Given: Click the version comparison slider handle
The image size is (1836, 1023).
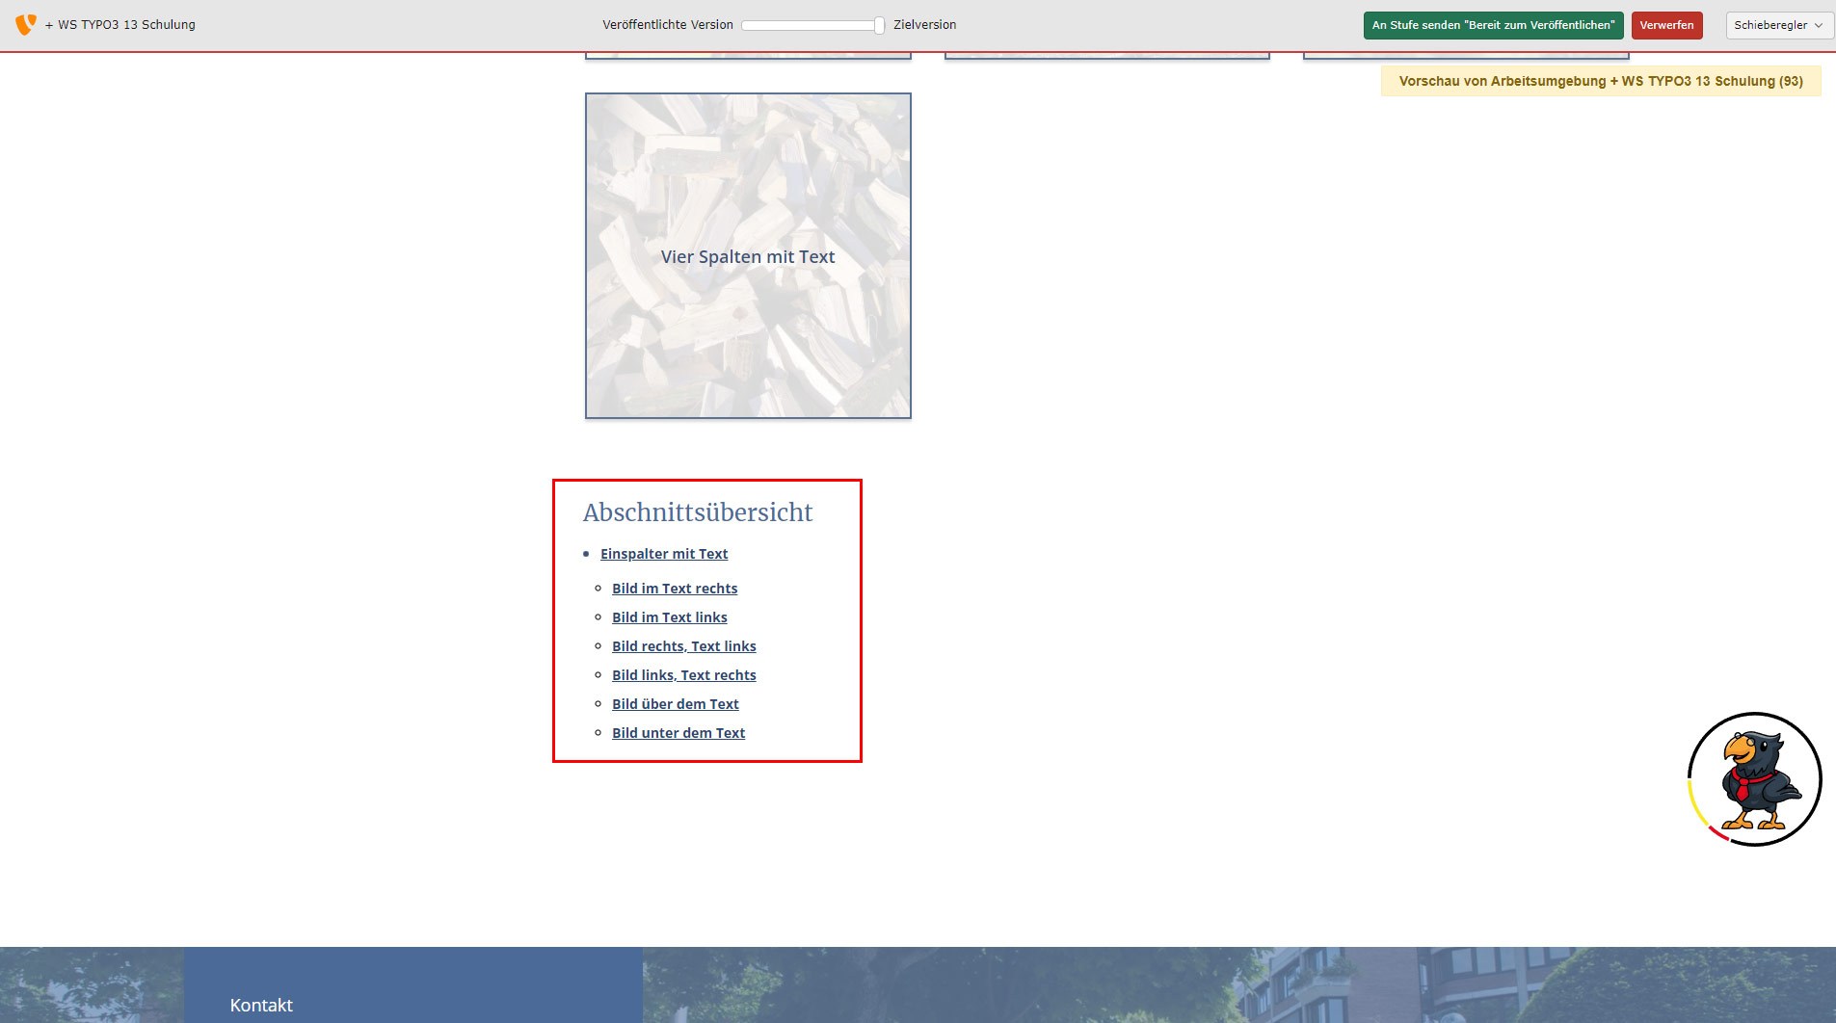Looking at the screenshot, I should coord(879,26).
